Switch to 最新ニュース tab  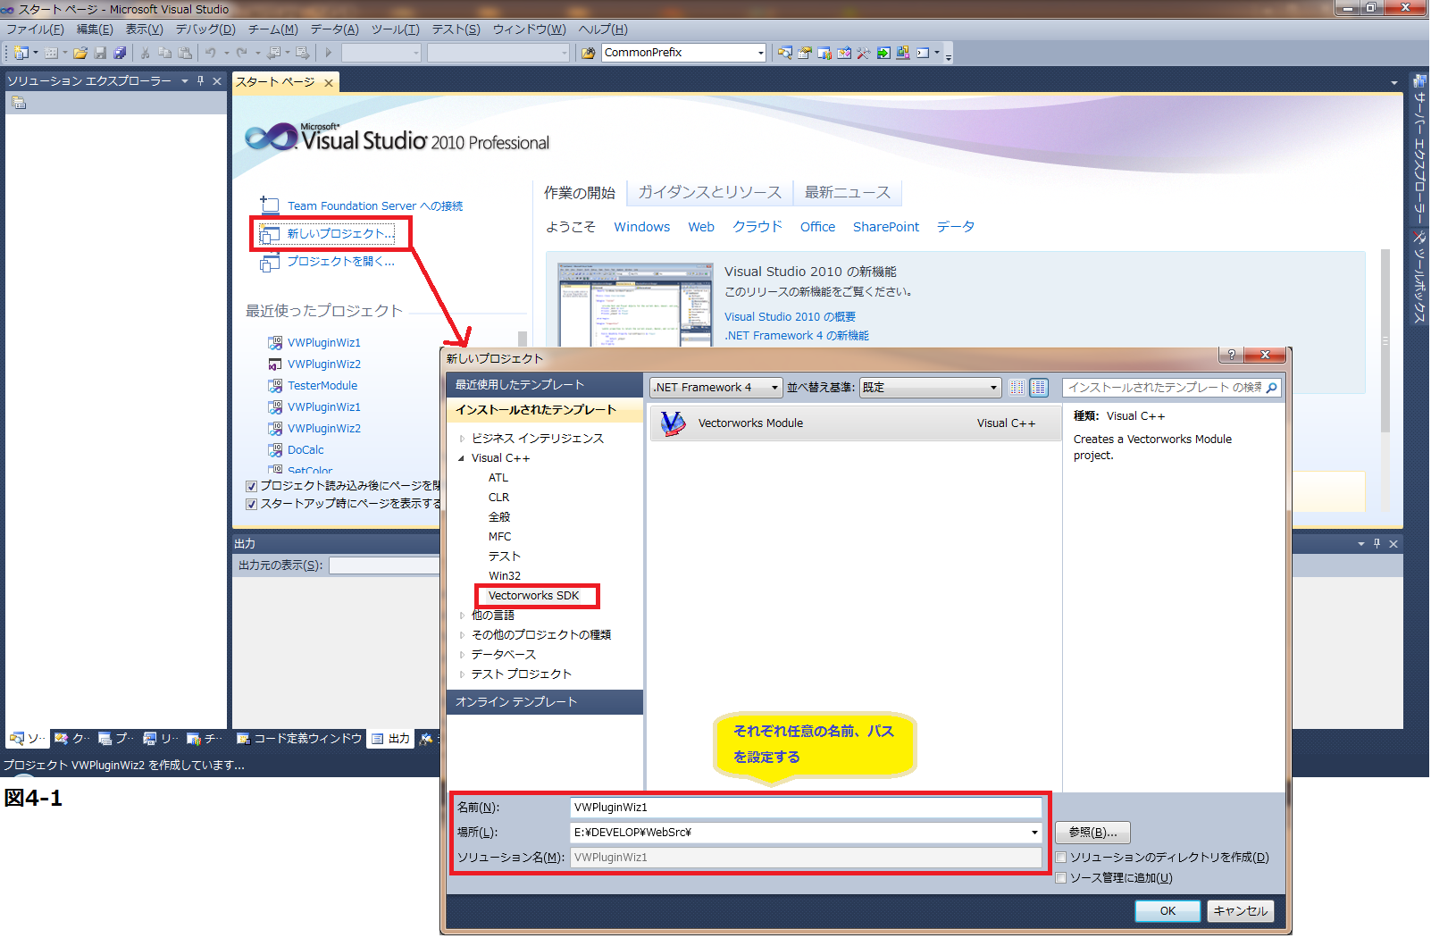[x=848, y=192]
